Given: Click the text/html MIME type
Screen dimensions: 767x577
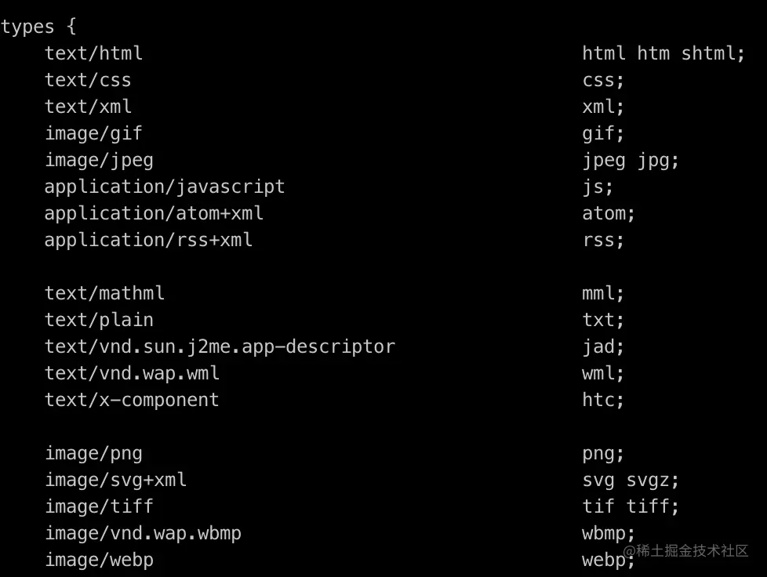Looking at the screenshot, I should [93, 53].
